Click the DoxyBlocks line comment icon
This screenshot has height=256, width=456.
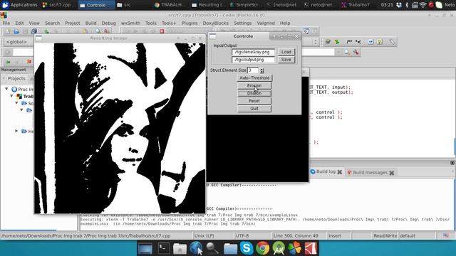coord(358,42)
